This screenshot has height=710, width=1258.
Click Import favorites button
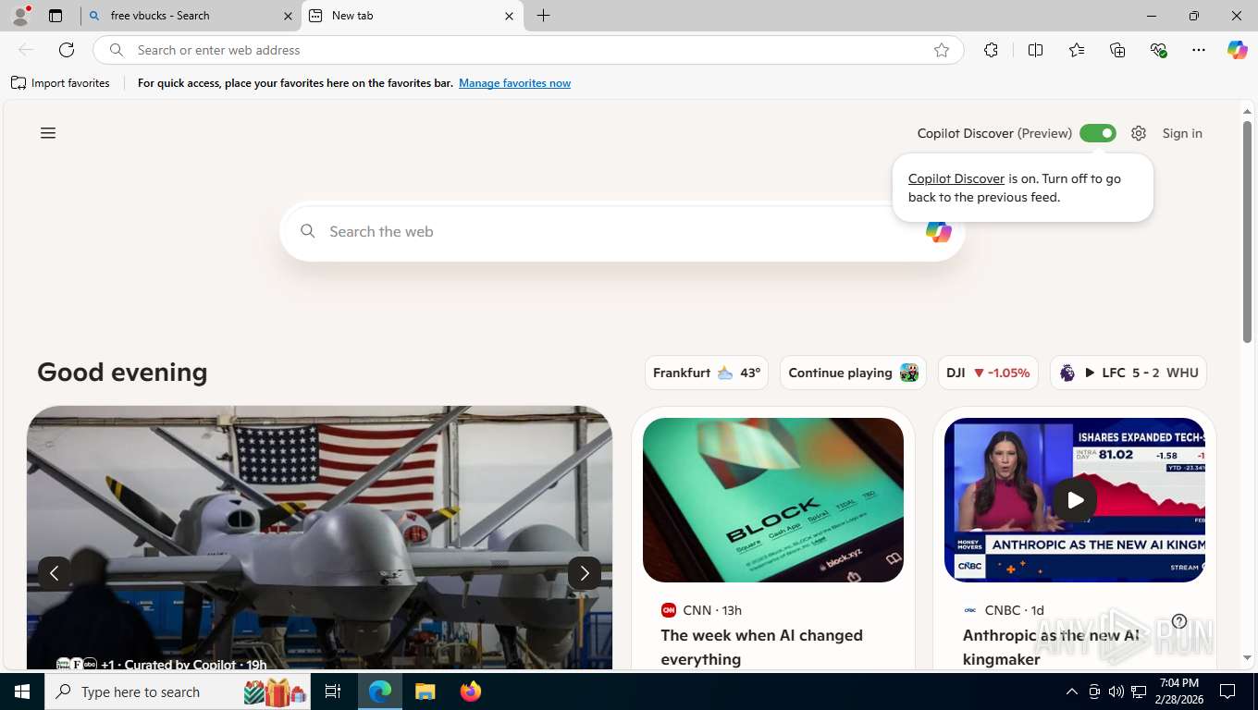tap(61, 83)
